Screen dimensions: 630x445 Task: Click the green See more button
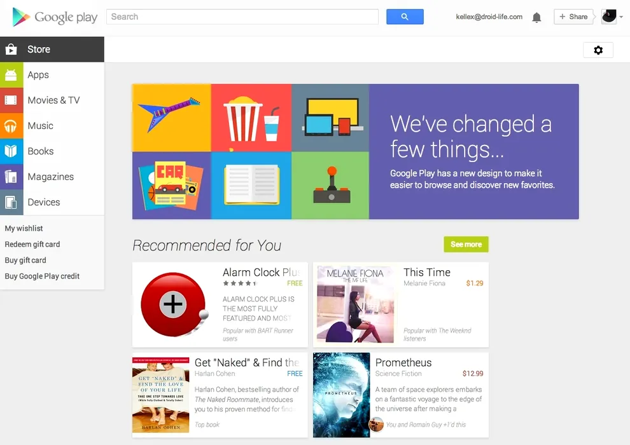(x=466, y=244)
